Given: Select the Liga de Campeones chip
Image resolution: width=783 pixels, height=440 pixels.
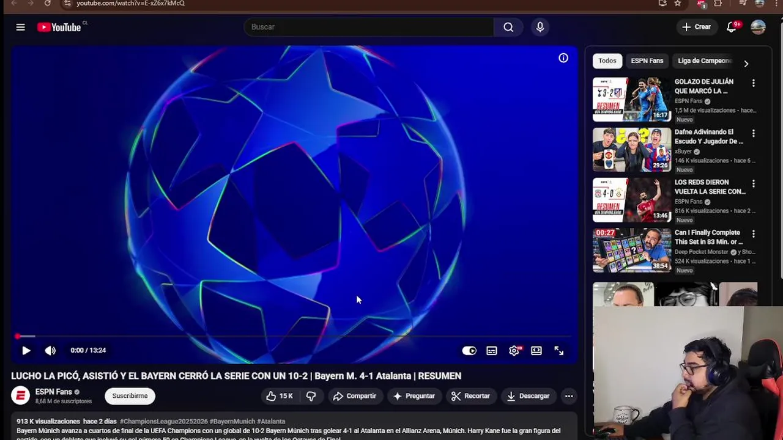Looking at the screenshot, I should click(x=705, y=61).
